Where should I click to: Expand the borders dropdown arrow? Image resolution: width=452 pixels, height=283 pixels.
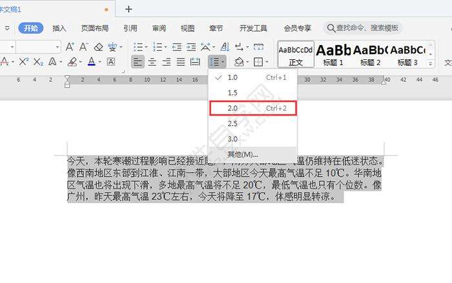pyautogui.click(x=267, y=62)
